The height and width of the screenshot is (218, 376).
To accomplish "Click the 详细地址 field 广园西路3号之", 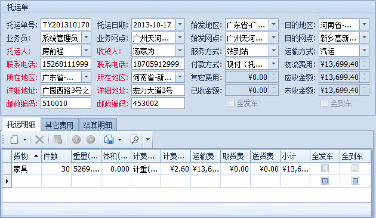I will [66, 91].
